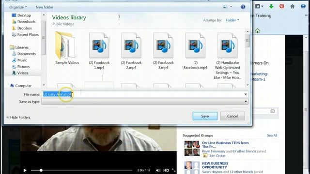Click group thumbnail of On-Line Business TIPS
The width and height of the screenshot is (310, 174).
[x=192, y=148]
